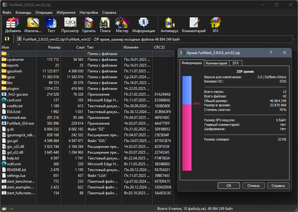The width and height of the screenshot is (298, 212).
Task: Click the archive path address field
Action: pyautogui.click(x=154, y=39)
